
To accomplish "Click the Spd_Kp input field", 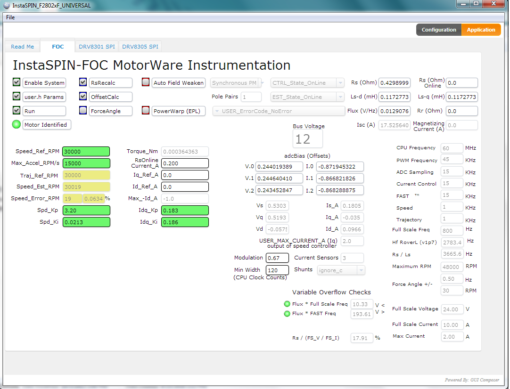I will 86,210.
